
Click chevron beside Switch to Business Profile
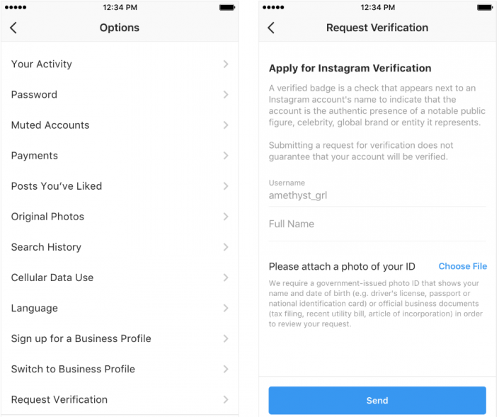pyautogui.click(x=225, y=369)
